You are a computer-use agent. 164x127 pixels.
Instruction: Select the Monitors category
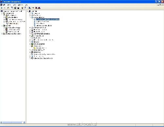coord(36,42)
